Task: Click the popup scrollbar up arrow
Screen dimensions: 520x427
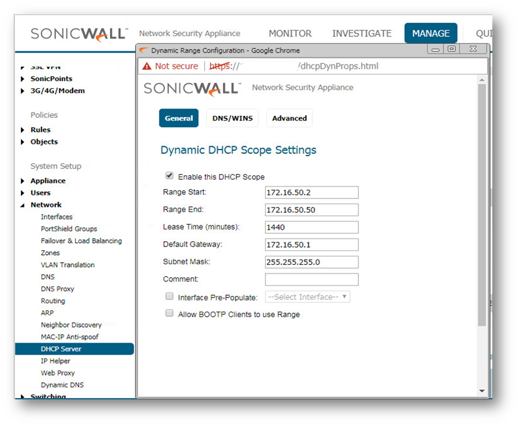Action: click(x=482, y=80)
